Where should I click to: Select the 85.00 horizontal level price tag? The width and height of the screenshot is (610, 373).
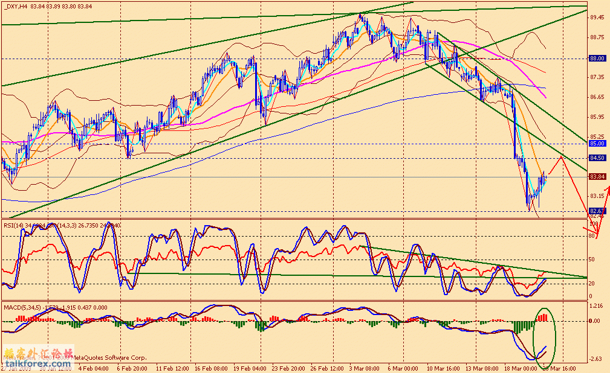point(597,144)
